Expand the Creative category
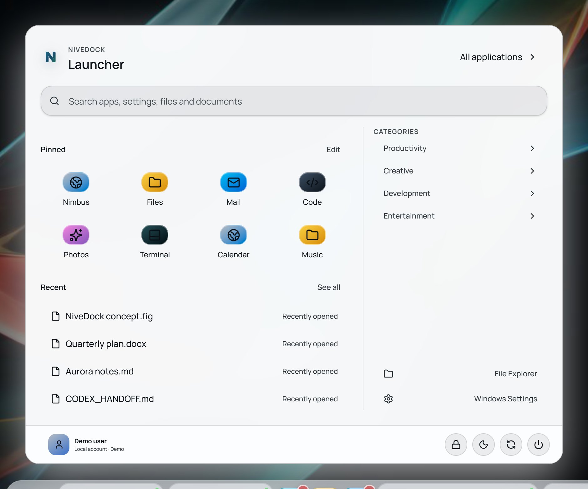The width and height of the screenshot is (588, 489). [459, 171]
